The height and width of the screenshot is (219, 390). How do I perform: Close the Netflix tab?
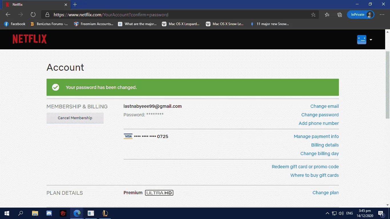tap(66, 5)
